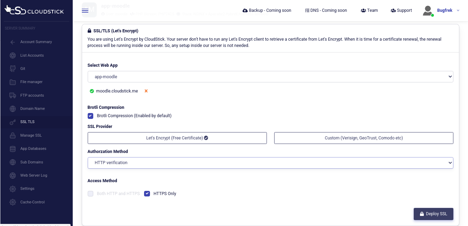Viewport: 468px width, 226px height.
Task: Choose Custom certificate provider option
Action: tap(364, 138)
